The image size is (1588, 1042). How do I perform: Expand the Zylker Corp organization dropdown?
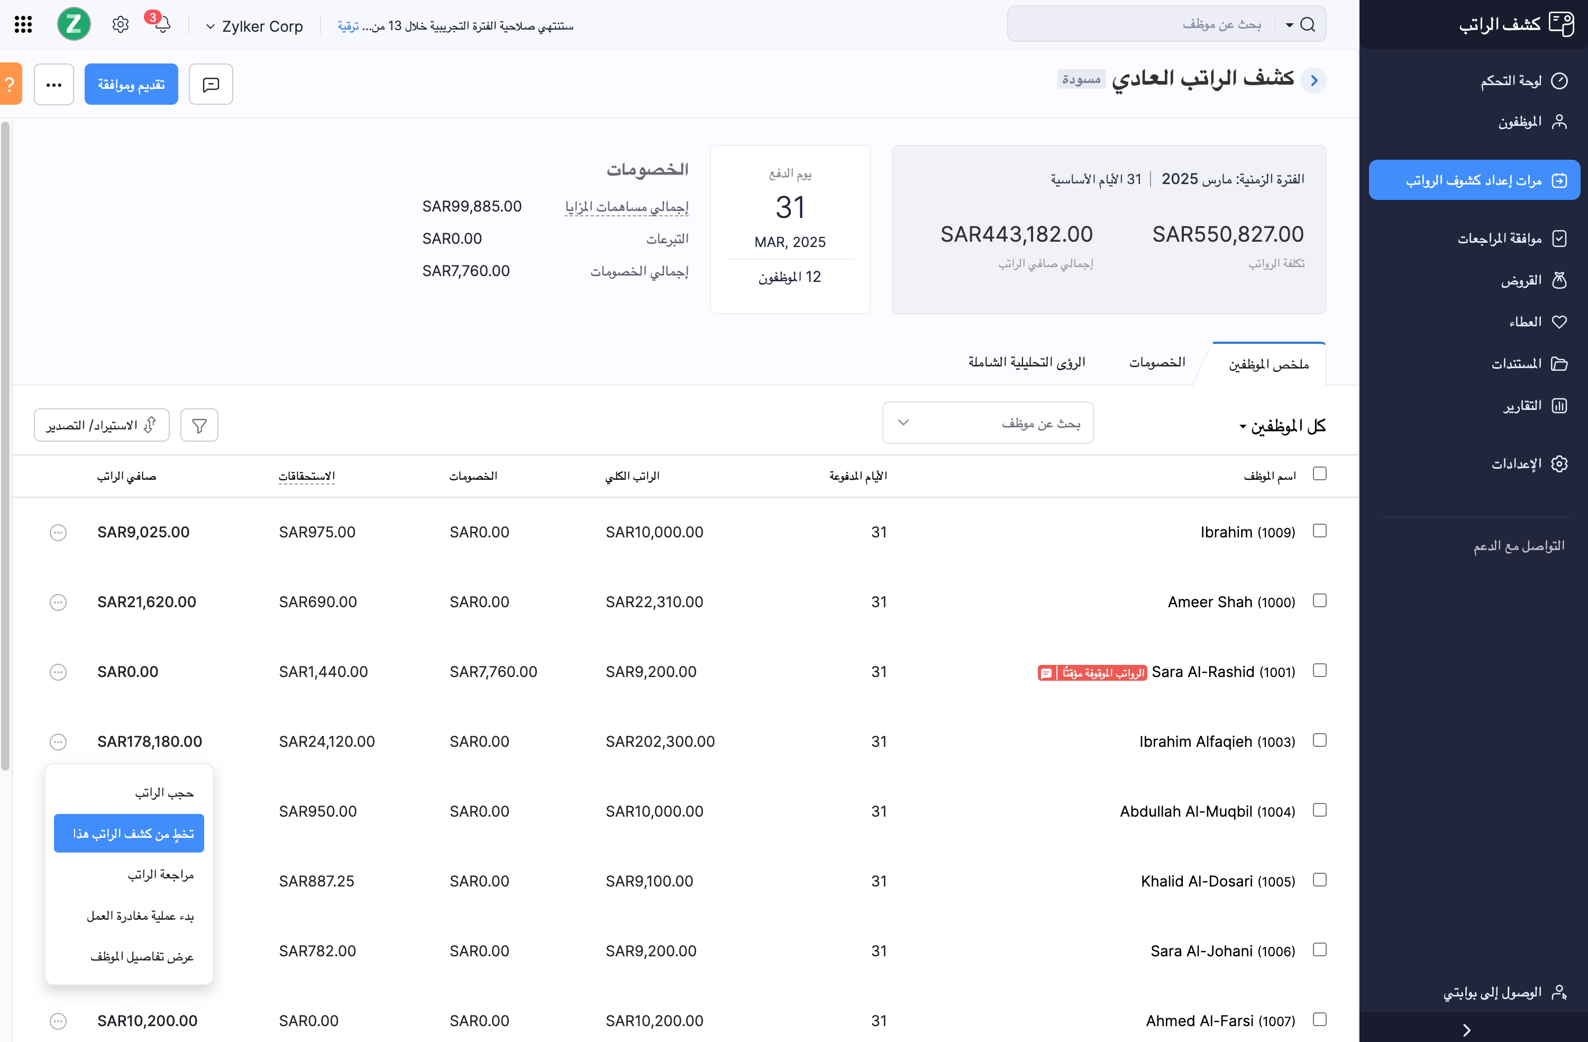[x=254, y=26]
